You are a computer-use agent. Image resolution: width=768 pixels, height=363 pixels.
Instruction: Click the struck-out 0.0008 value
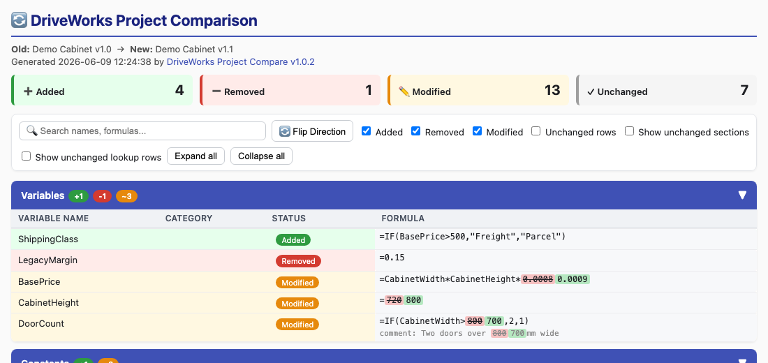(538, 279)
